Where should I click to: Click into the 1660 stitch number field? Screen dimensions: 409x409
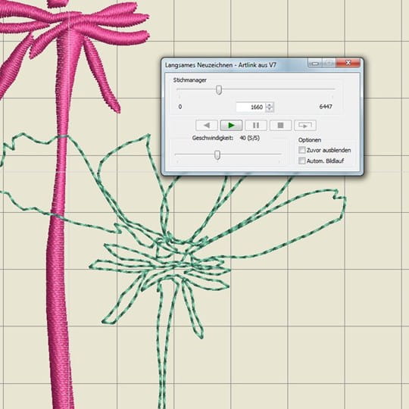pyautogui.click(x=251, y=108)
